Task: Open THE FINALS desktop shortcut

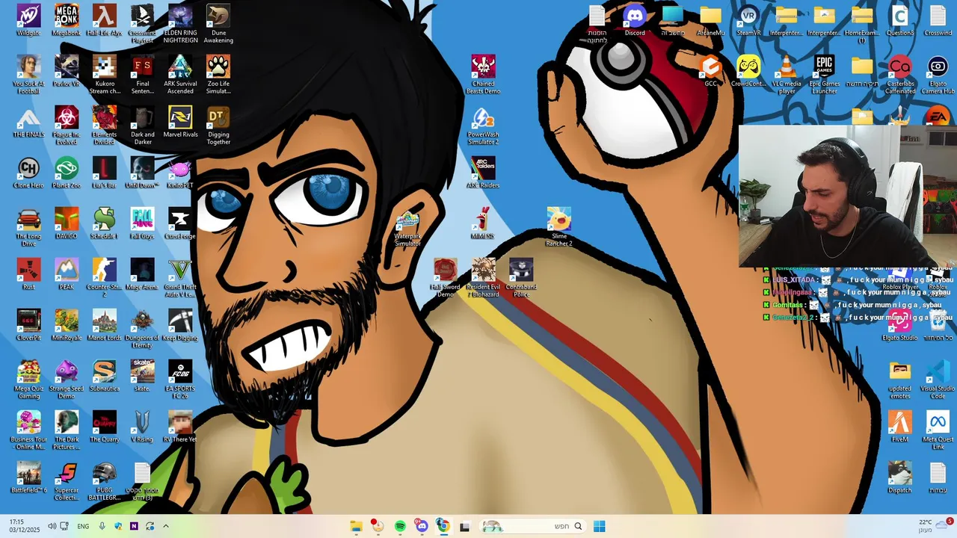Action: (x=28, y=122)
